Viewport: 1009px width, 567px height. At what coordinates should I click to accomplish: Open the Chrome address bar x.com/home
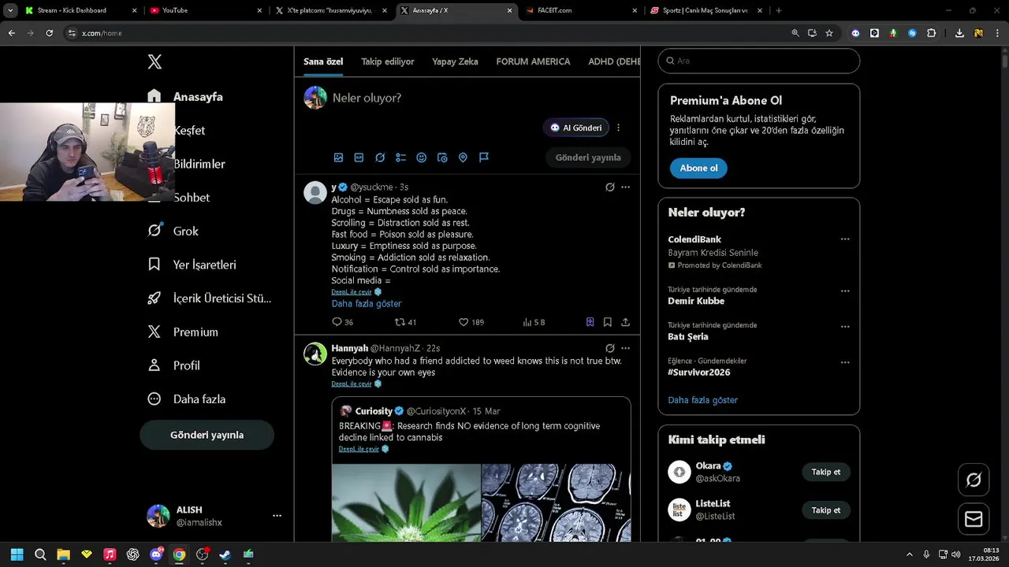pyautogui.click(x=426, y=33)
